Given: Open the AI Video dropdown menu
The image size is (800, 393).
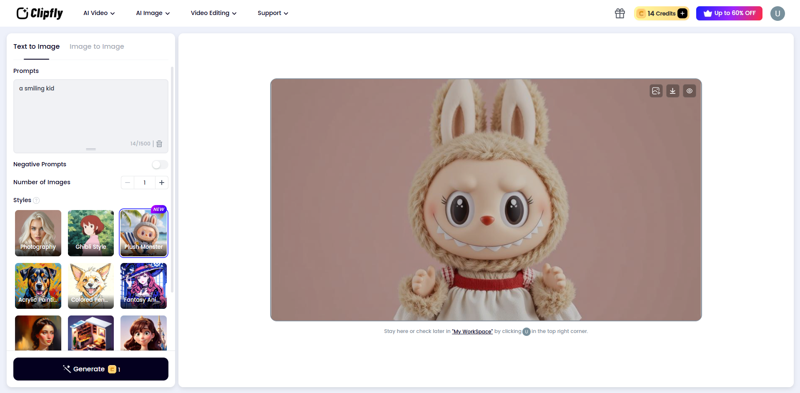Looking at the screenshot, I should (98, 13).
